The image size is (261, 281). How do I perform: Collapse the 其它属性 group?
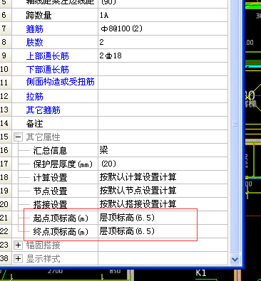tap(19, 137)
